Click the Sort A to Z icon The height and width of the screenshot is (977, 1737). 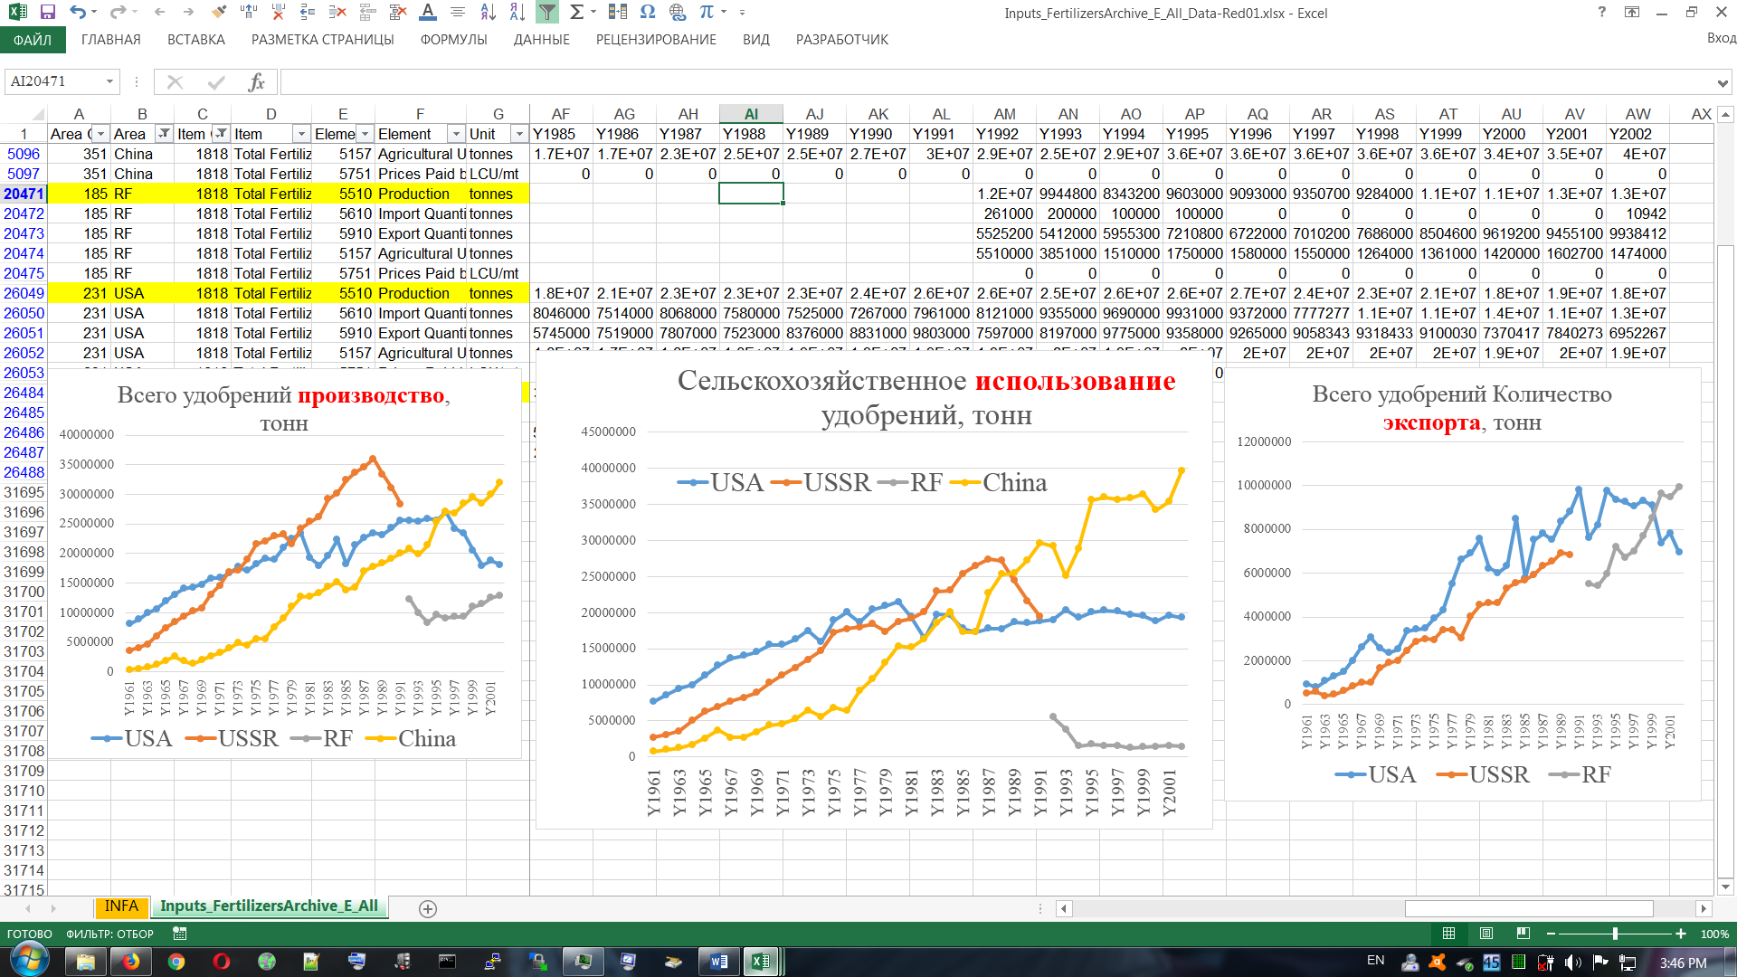click(x=488, y=13)
